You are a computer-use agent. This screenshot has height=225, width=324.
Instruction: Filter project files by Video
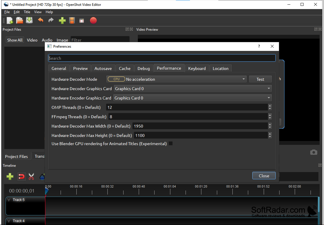click(x=32, y=40)
